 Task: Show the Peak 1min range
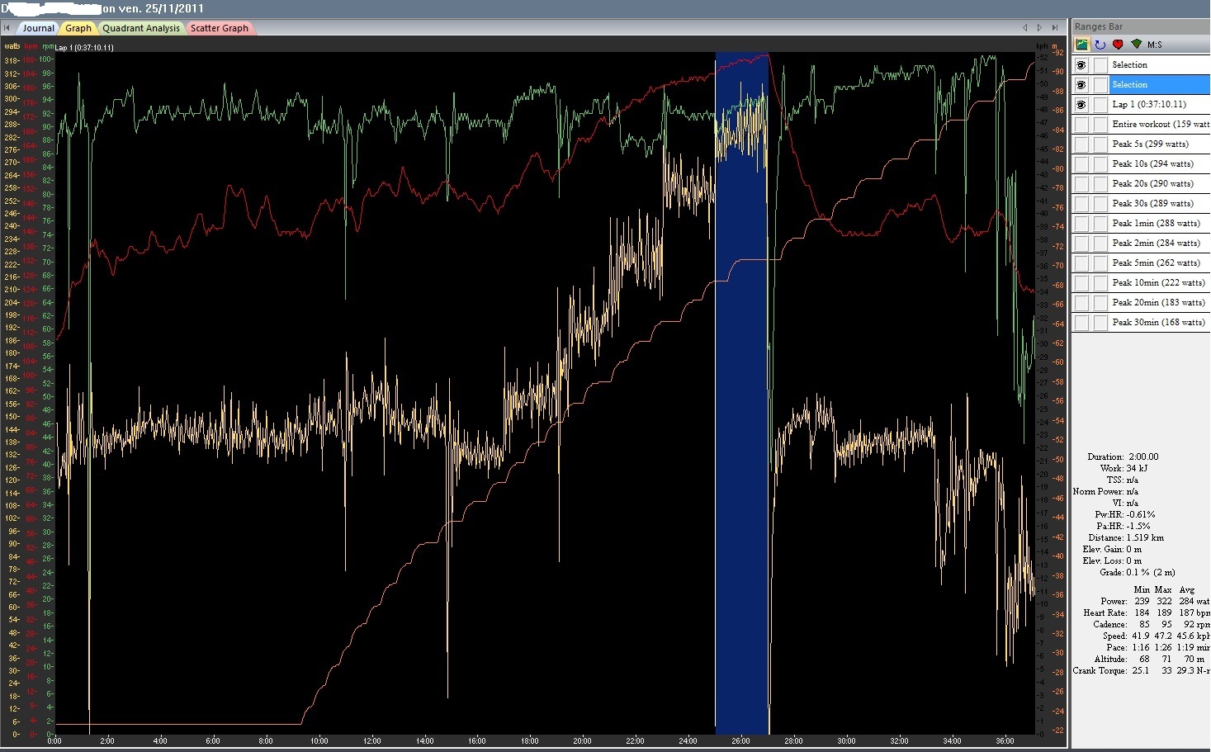pyautogui.click(x=1081, y=224)
